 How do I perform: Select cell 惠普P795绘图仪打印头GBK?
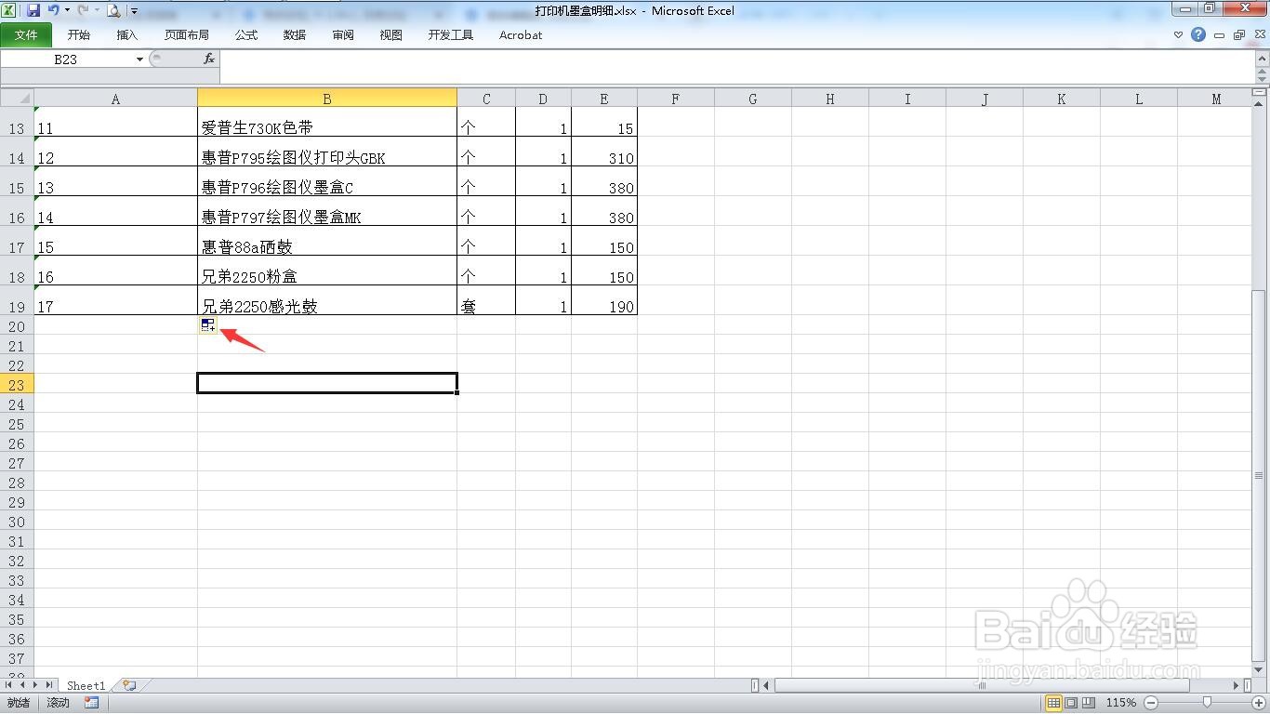click(x=326, y=152)
